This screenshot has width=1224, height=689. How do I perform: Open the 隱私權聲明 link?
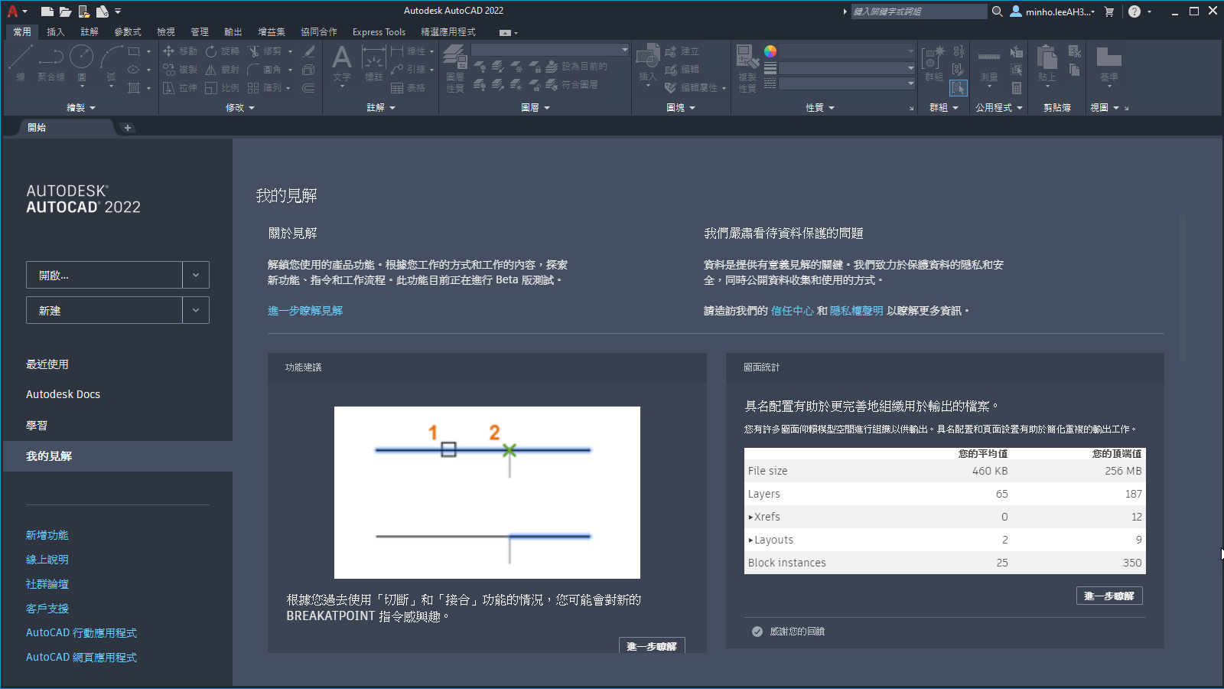tap(857, 311)
